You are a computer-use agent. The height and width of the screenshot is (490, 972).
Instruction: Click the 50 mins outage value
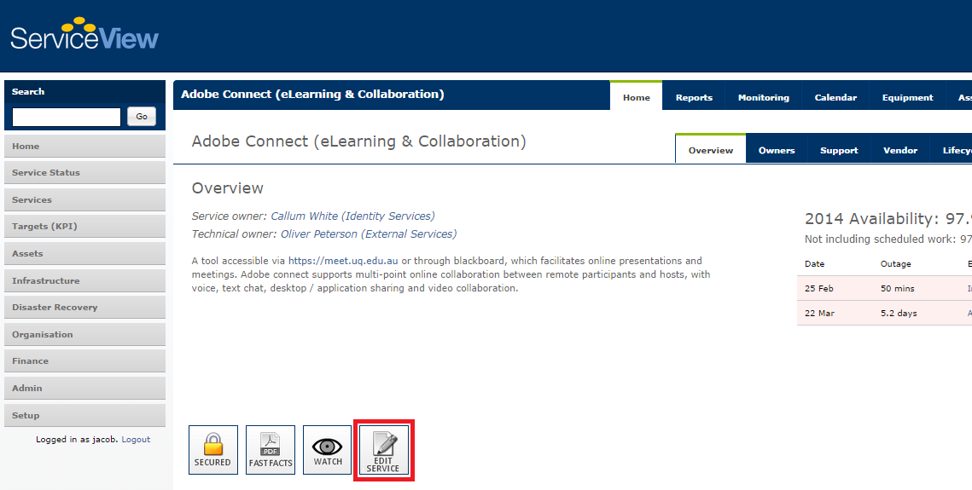coord(897,288)
